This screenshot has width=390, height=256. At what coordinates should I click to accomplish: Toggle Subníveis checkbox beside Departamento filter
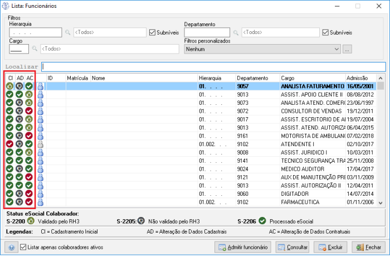tap(325, 32)
